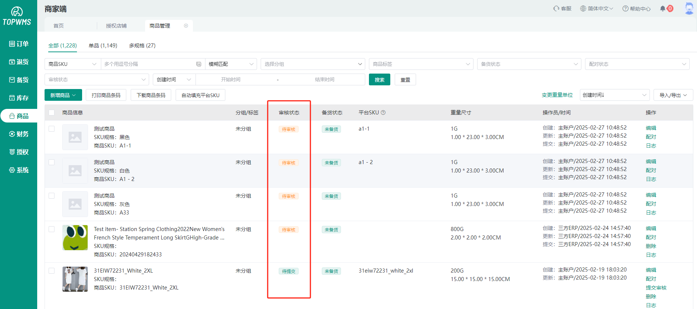The image size is (697, 309).
Task: Select all rows with header checkbox
Action: coord(52,113)
